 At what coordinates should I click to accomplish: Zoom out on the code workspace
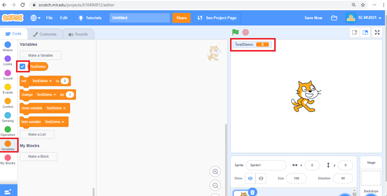215,185
